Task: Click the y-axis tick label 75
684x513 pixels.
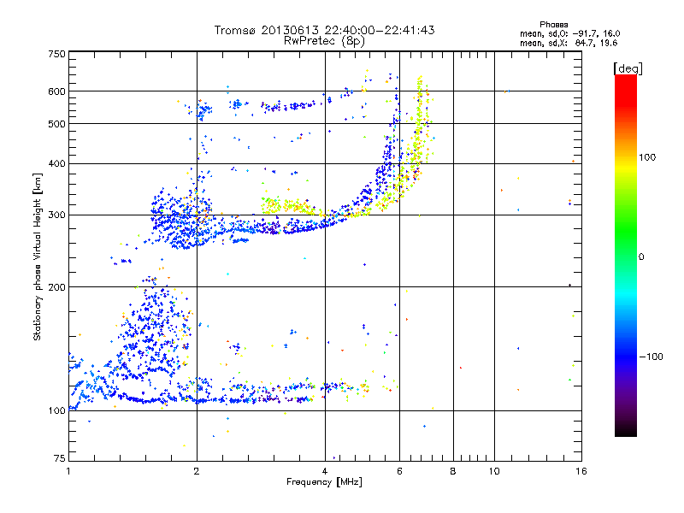Action: point(60,458)
